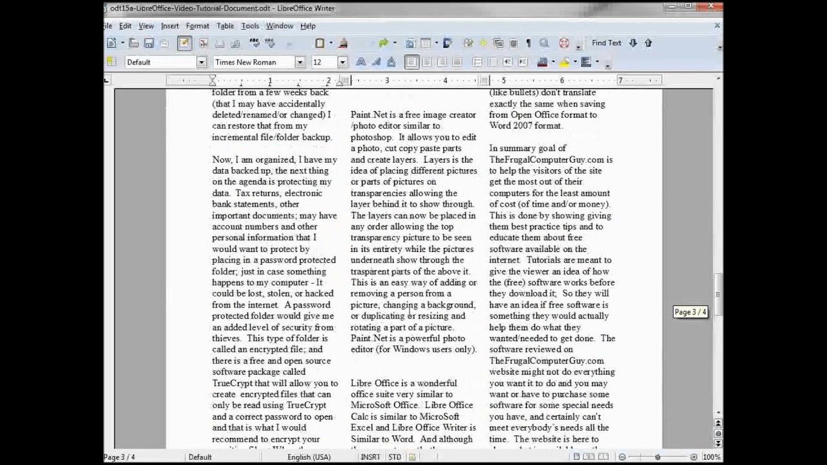Image resolution: width=827 pixels, height=465 pixels.
Task: Click in the Find Text field
Action: (607, 43)
